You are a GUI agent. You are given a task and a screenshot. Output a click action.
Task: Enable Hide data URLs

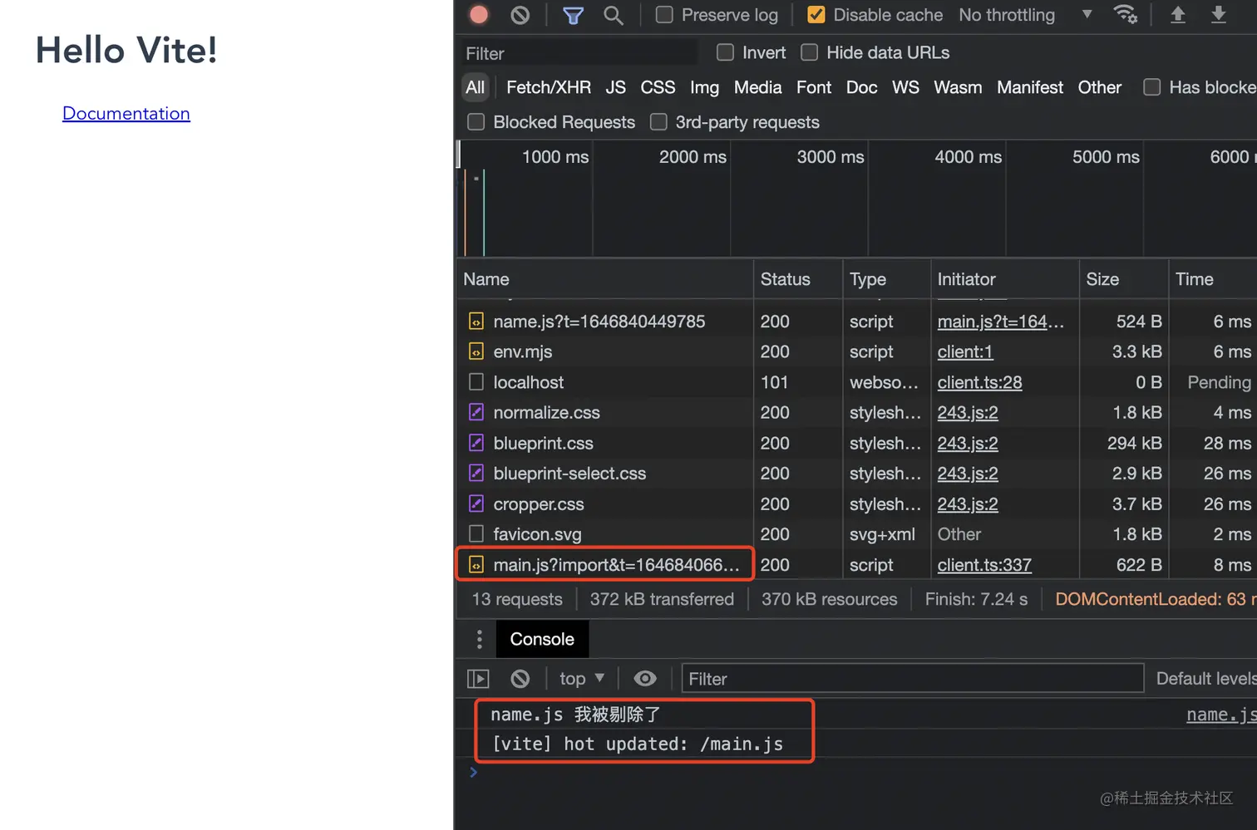tap(810, 52)
